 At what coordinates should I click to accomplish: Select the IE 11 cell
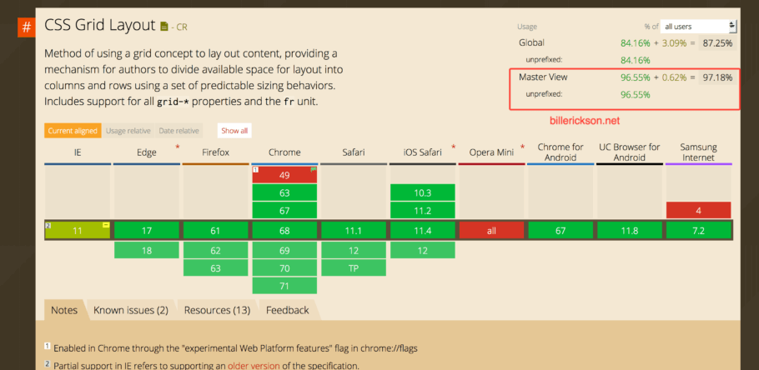click(78, 231)
